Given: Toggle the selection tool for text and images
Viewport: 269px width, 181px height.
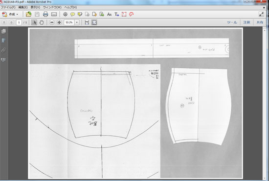Looking at the screenshot, I should 34,22.
